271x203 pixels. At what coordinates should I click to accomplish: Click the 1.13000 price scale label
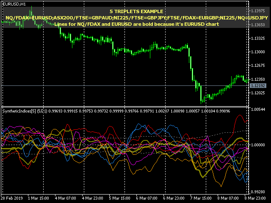(258, 52)
